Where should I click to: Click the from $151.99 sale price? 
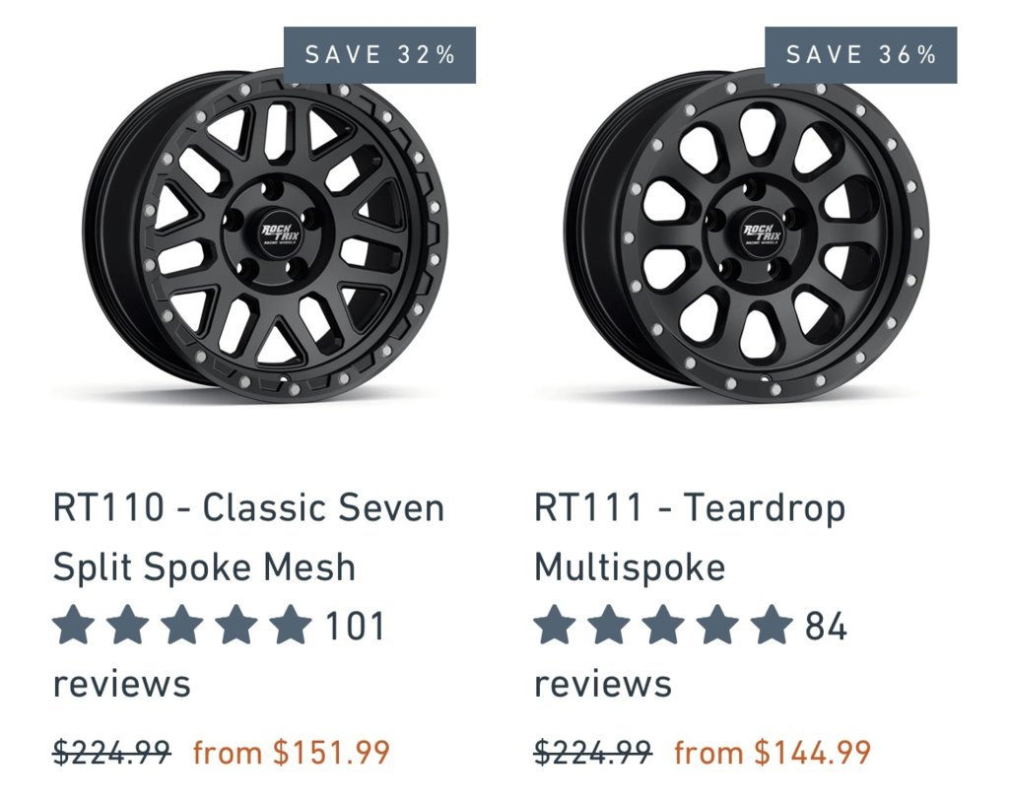292,752
